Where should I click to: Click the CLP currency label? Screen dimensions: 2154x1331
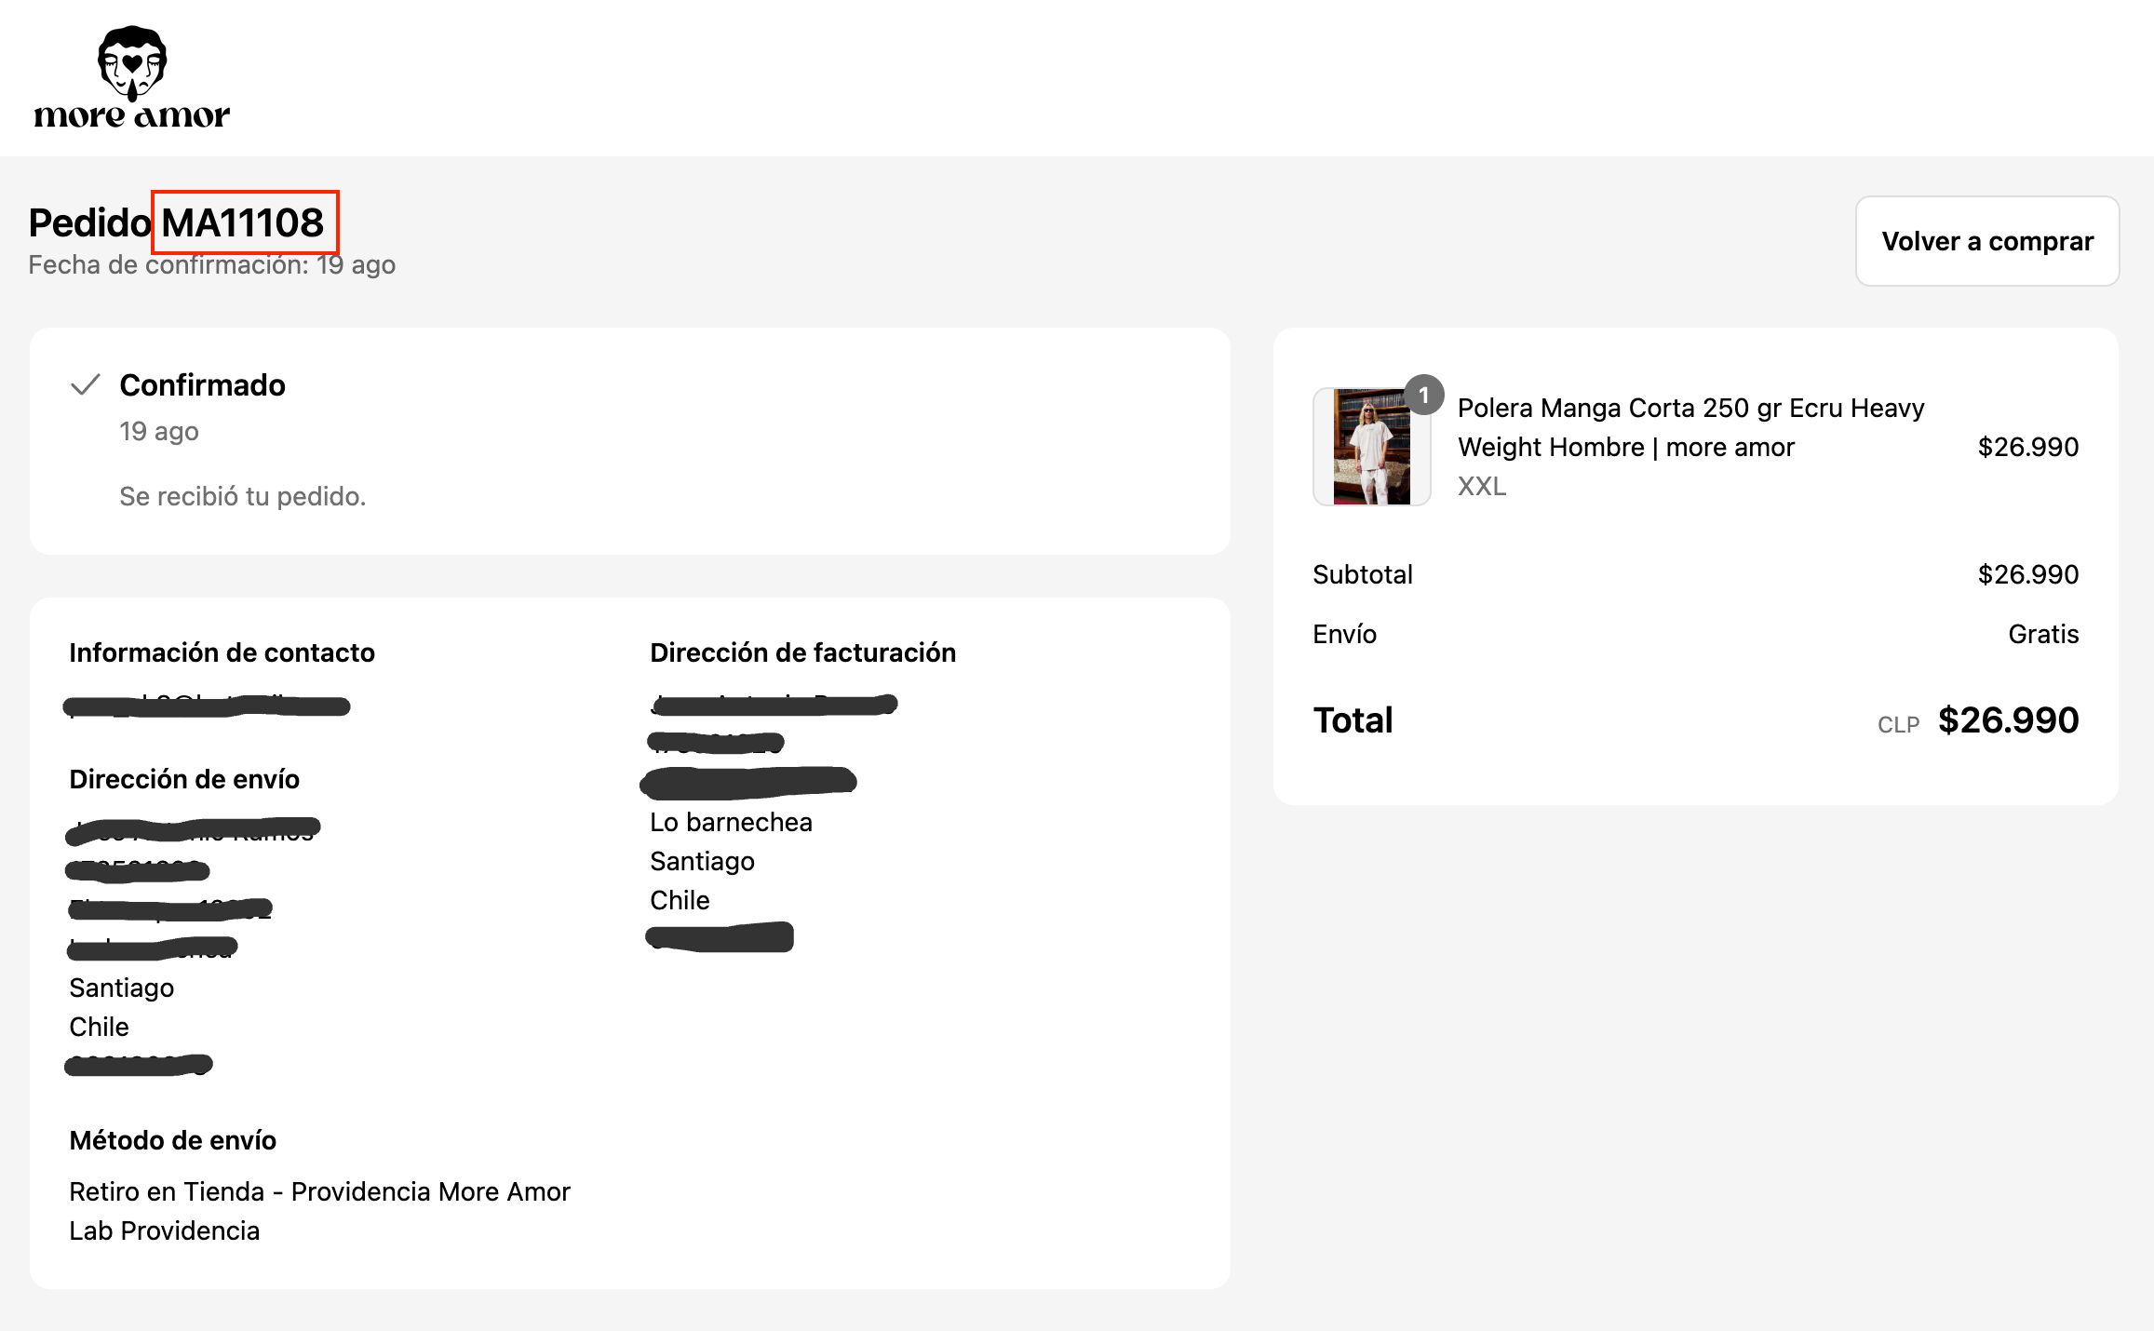point(1898,724)
